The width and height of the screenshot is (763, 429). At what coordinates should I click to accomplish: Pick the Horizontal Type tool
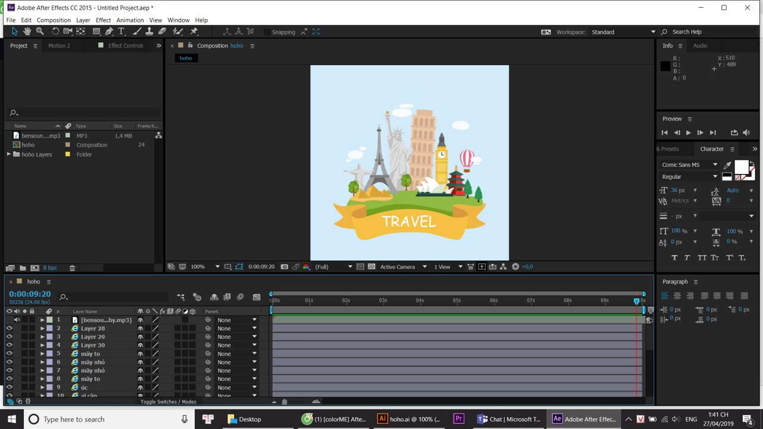click(x=122, y=32)
